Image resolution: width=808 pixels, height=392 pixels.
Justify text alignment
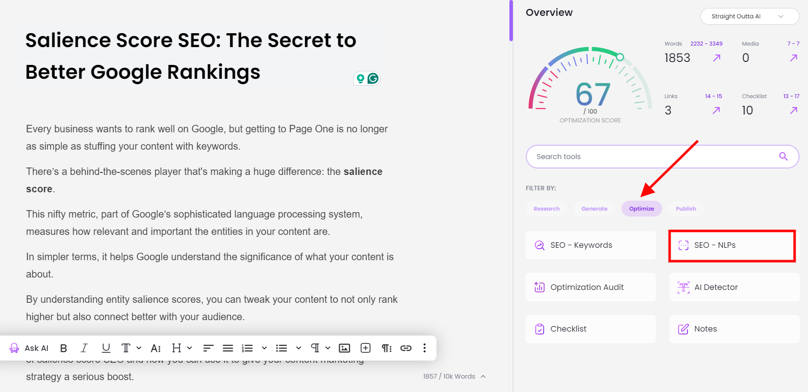(x=228, y=348)
